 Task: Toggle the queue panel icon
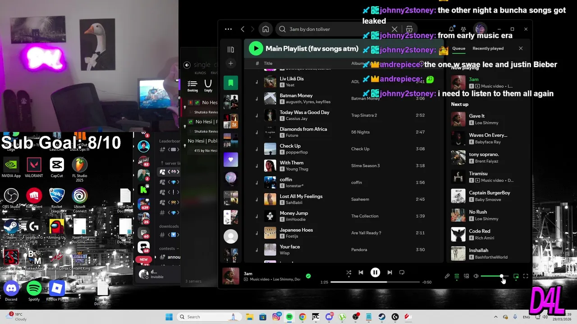(x=457, y=276)
